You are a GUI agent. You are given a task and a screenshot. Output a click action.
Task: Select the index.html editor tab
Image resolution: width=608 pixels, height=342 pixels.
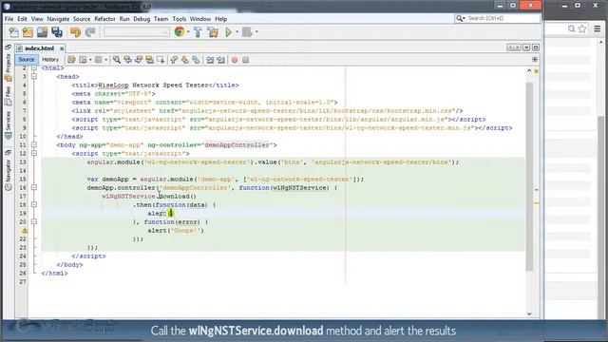pos(39,48)
